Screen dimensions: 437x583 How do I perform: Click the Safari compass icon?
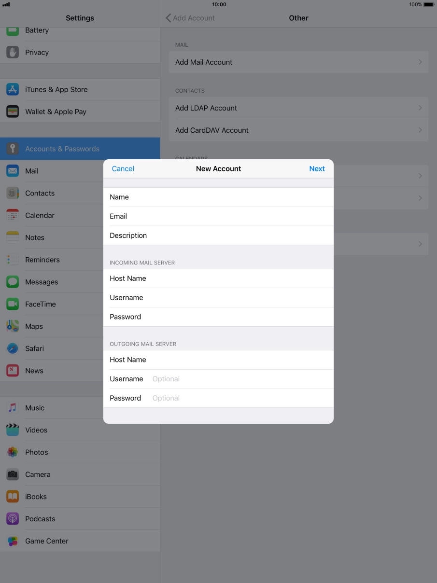[x=13, y=348]
